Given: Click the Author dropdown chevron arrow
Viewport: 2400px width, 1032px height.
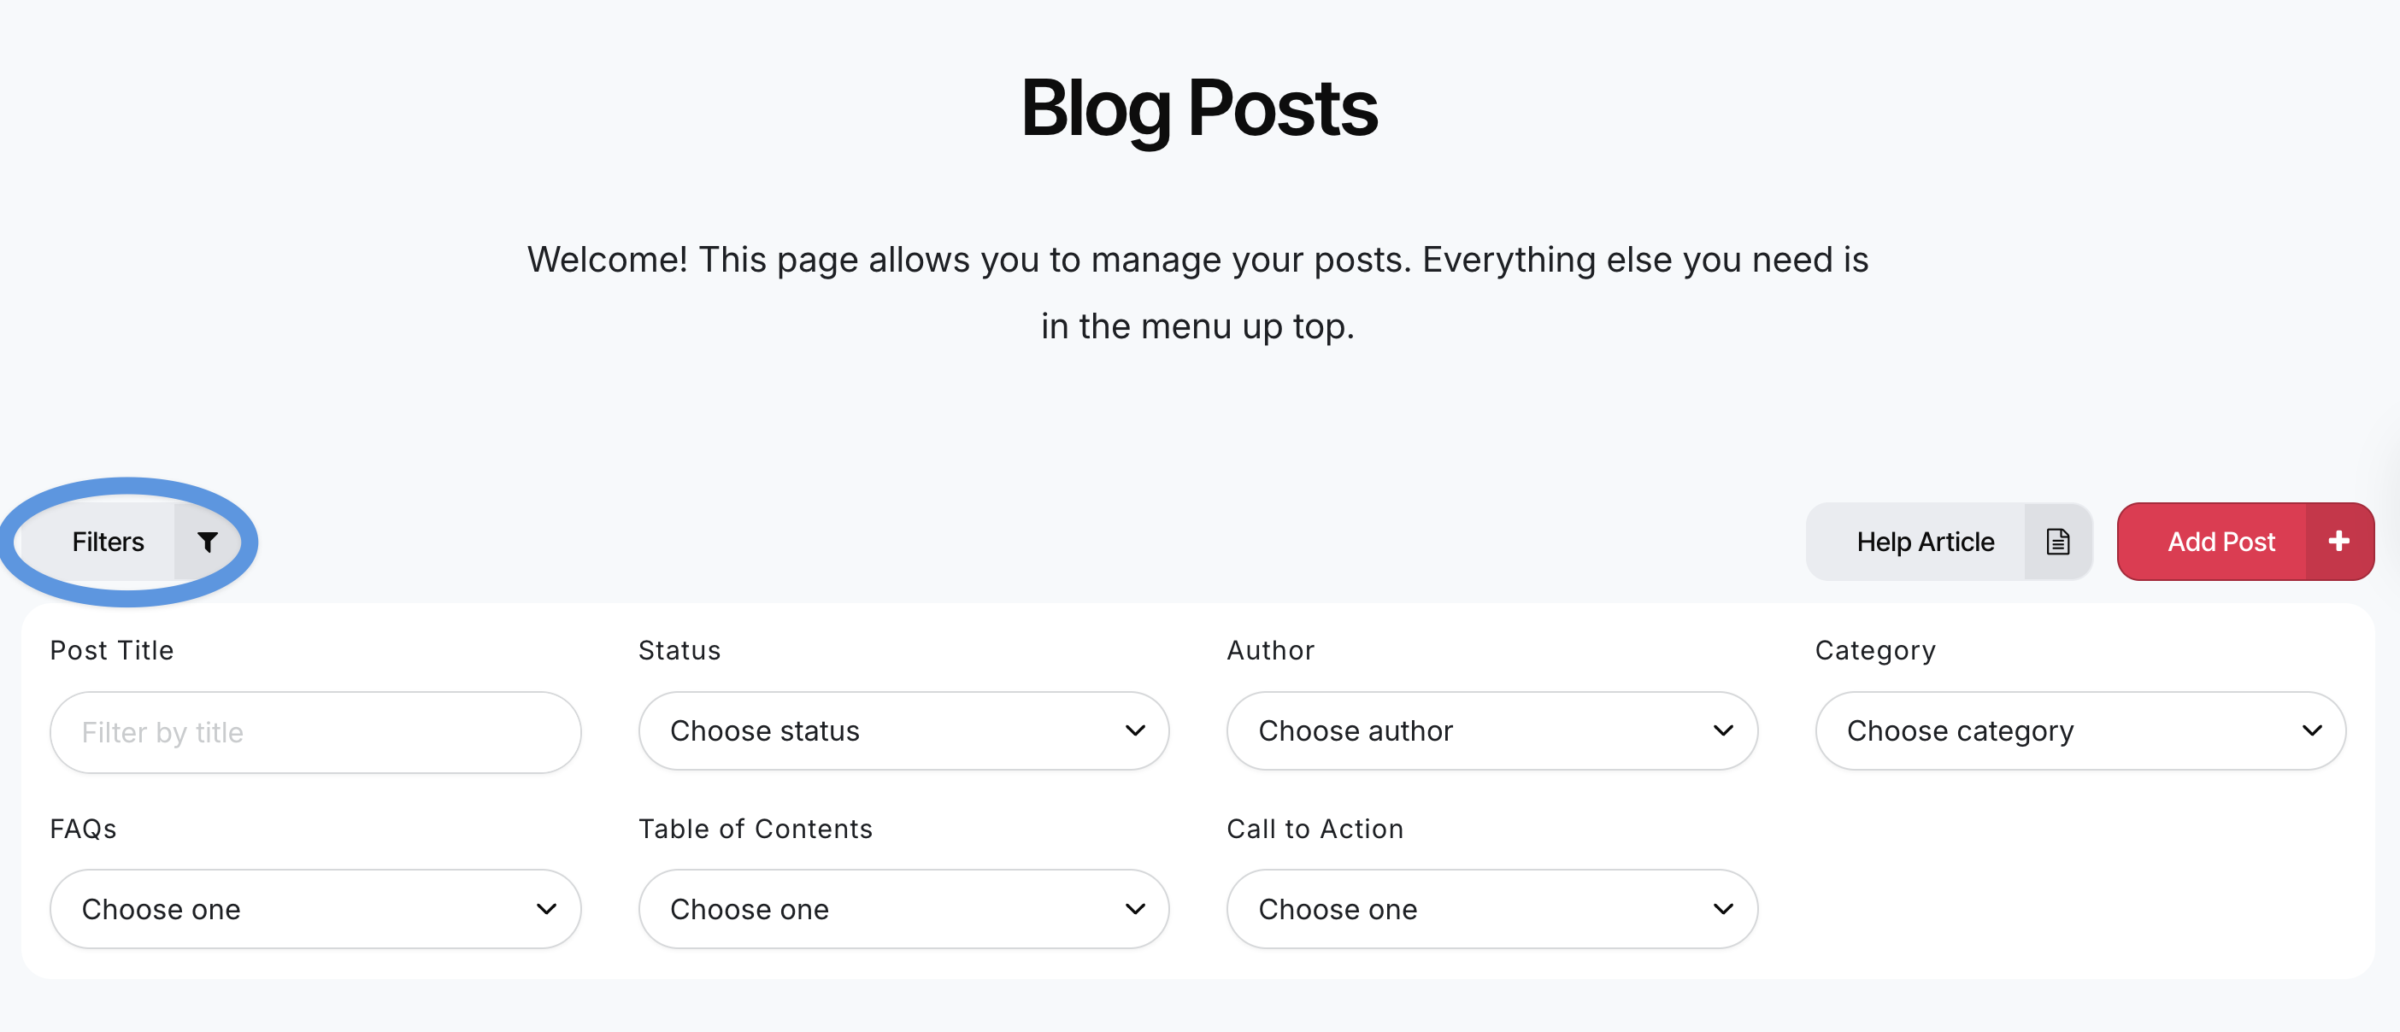Looking at the screenshot, I should pos(1723,731).
